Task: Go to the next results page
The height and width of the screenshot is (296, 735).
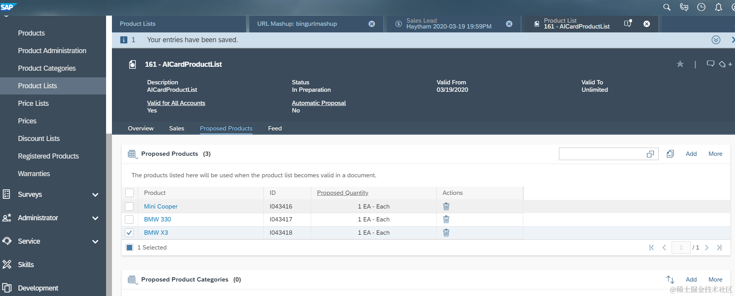Action: click(707, 248)
